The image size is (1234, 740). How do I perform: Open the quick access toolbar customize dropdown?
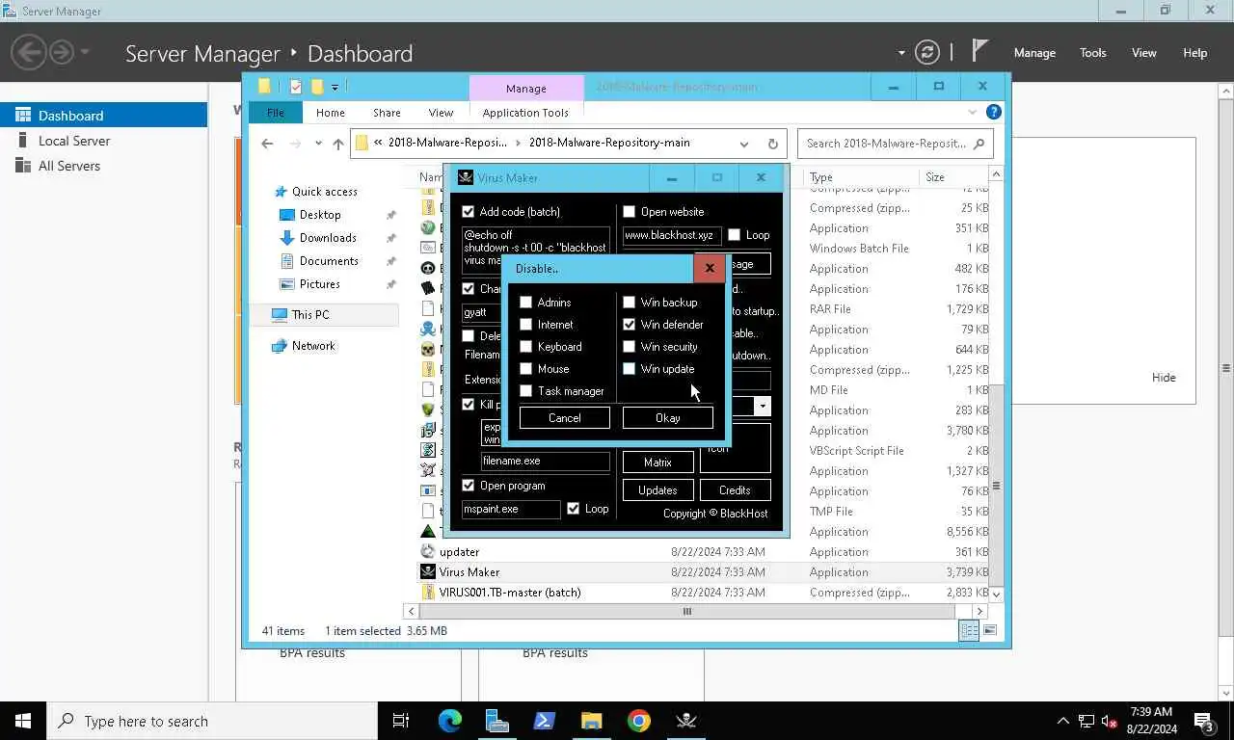335,87
